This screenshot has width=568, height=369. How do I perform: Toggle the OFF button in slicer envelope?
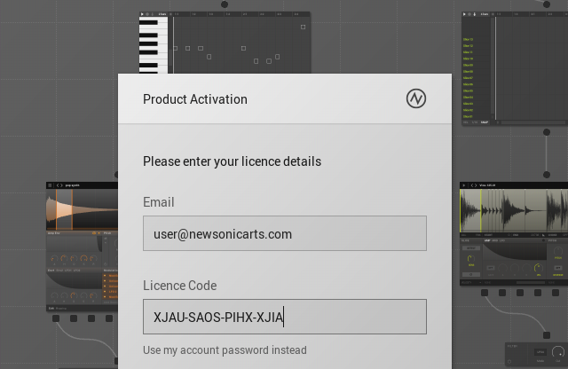(x=491, y=268)
